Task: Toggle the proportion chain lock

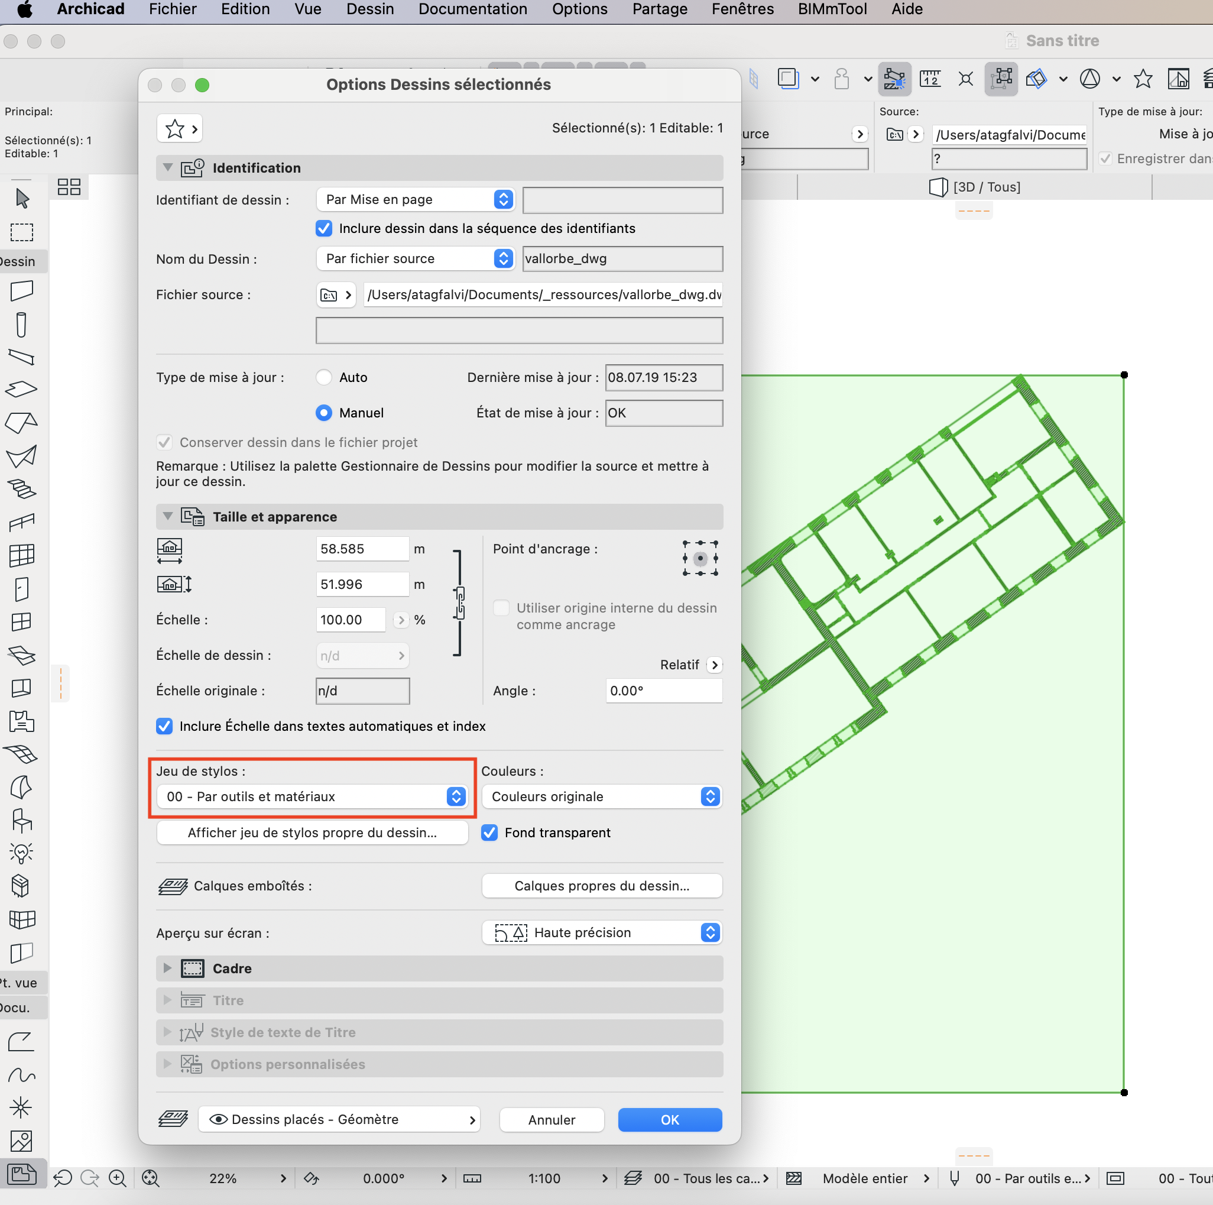Action: tap(460, 603)
